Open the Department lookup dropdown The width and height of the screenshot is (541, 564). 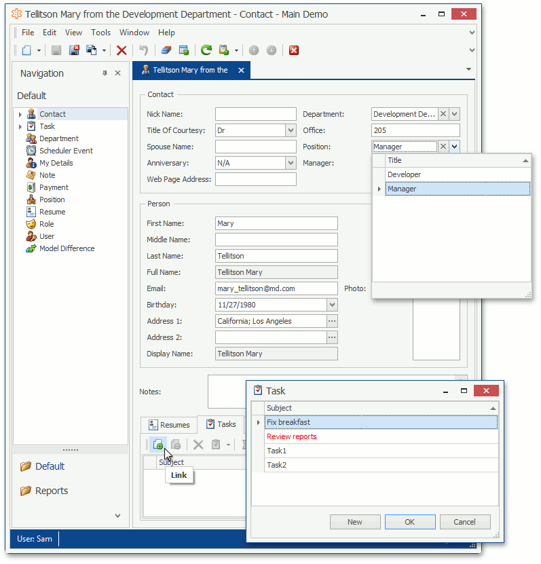coord(455,114)
